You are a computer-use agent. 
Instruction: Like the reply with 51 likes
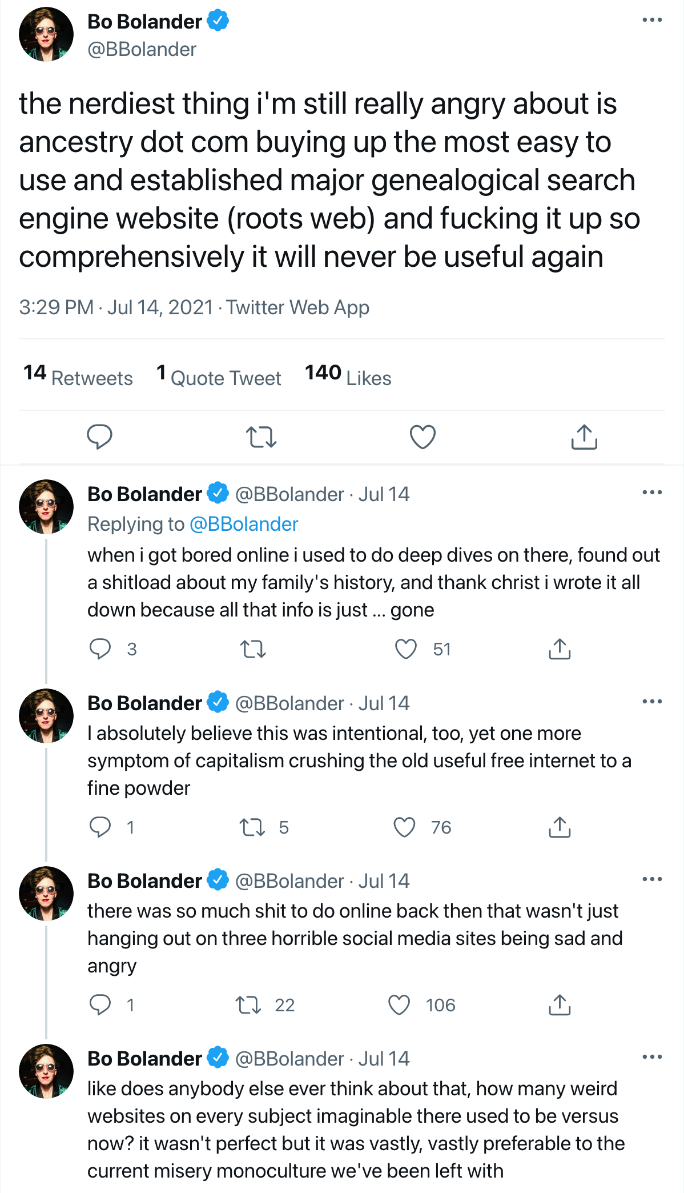(x=406, y=649)
